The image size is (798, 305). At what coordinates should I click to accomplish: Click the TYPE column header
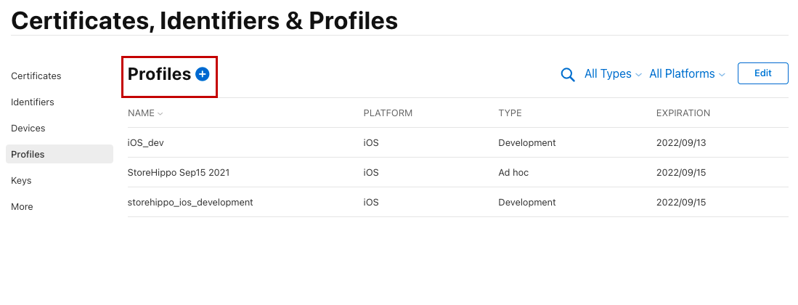[510, 113]
